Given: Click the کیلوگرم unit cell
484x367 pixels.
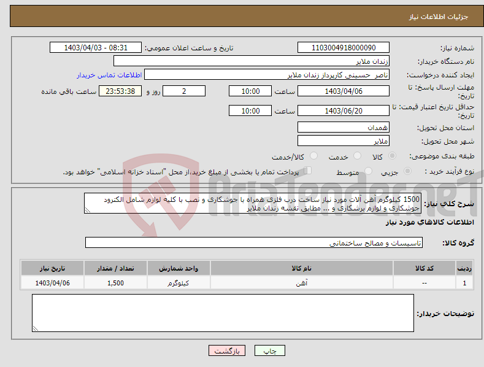Looking at the screenshot, I should pyautogui.click(x=179, y=283).
